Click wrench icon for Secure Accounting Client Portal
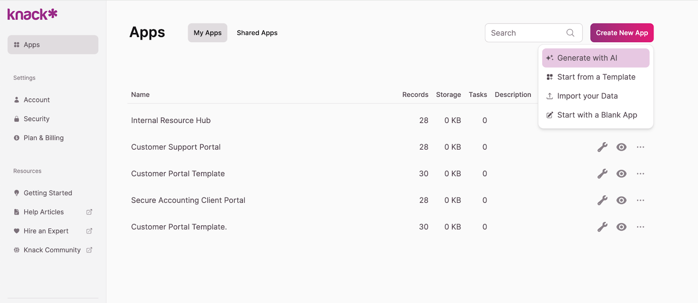 click(602, 201)
